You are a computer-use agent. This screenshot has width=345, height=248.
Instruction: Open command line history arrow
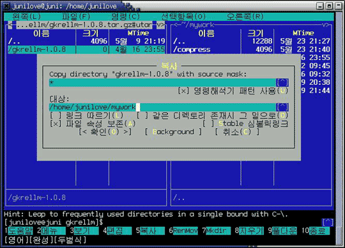(328, 222)
